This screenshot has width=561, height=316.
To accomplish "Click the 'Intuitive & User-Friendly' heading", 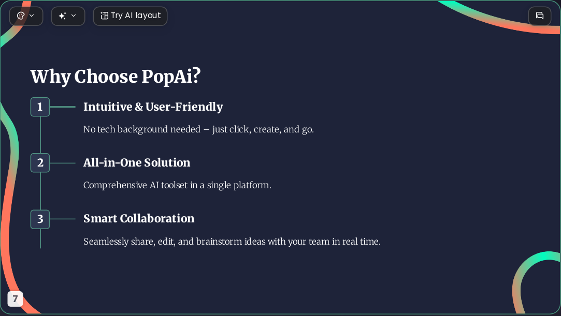I will pos(153,107).
